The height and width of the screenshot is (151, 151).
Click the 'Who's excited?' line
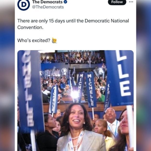click(34, 41)
